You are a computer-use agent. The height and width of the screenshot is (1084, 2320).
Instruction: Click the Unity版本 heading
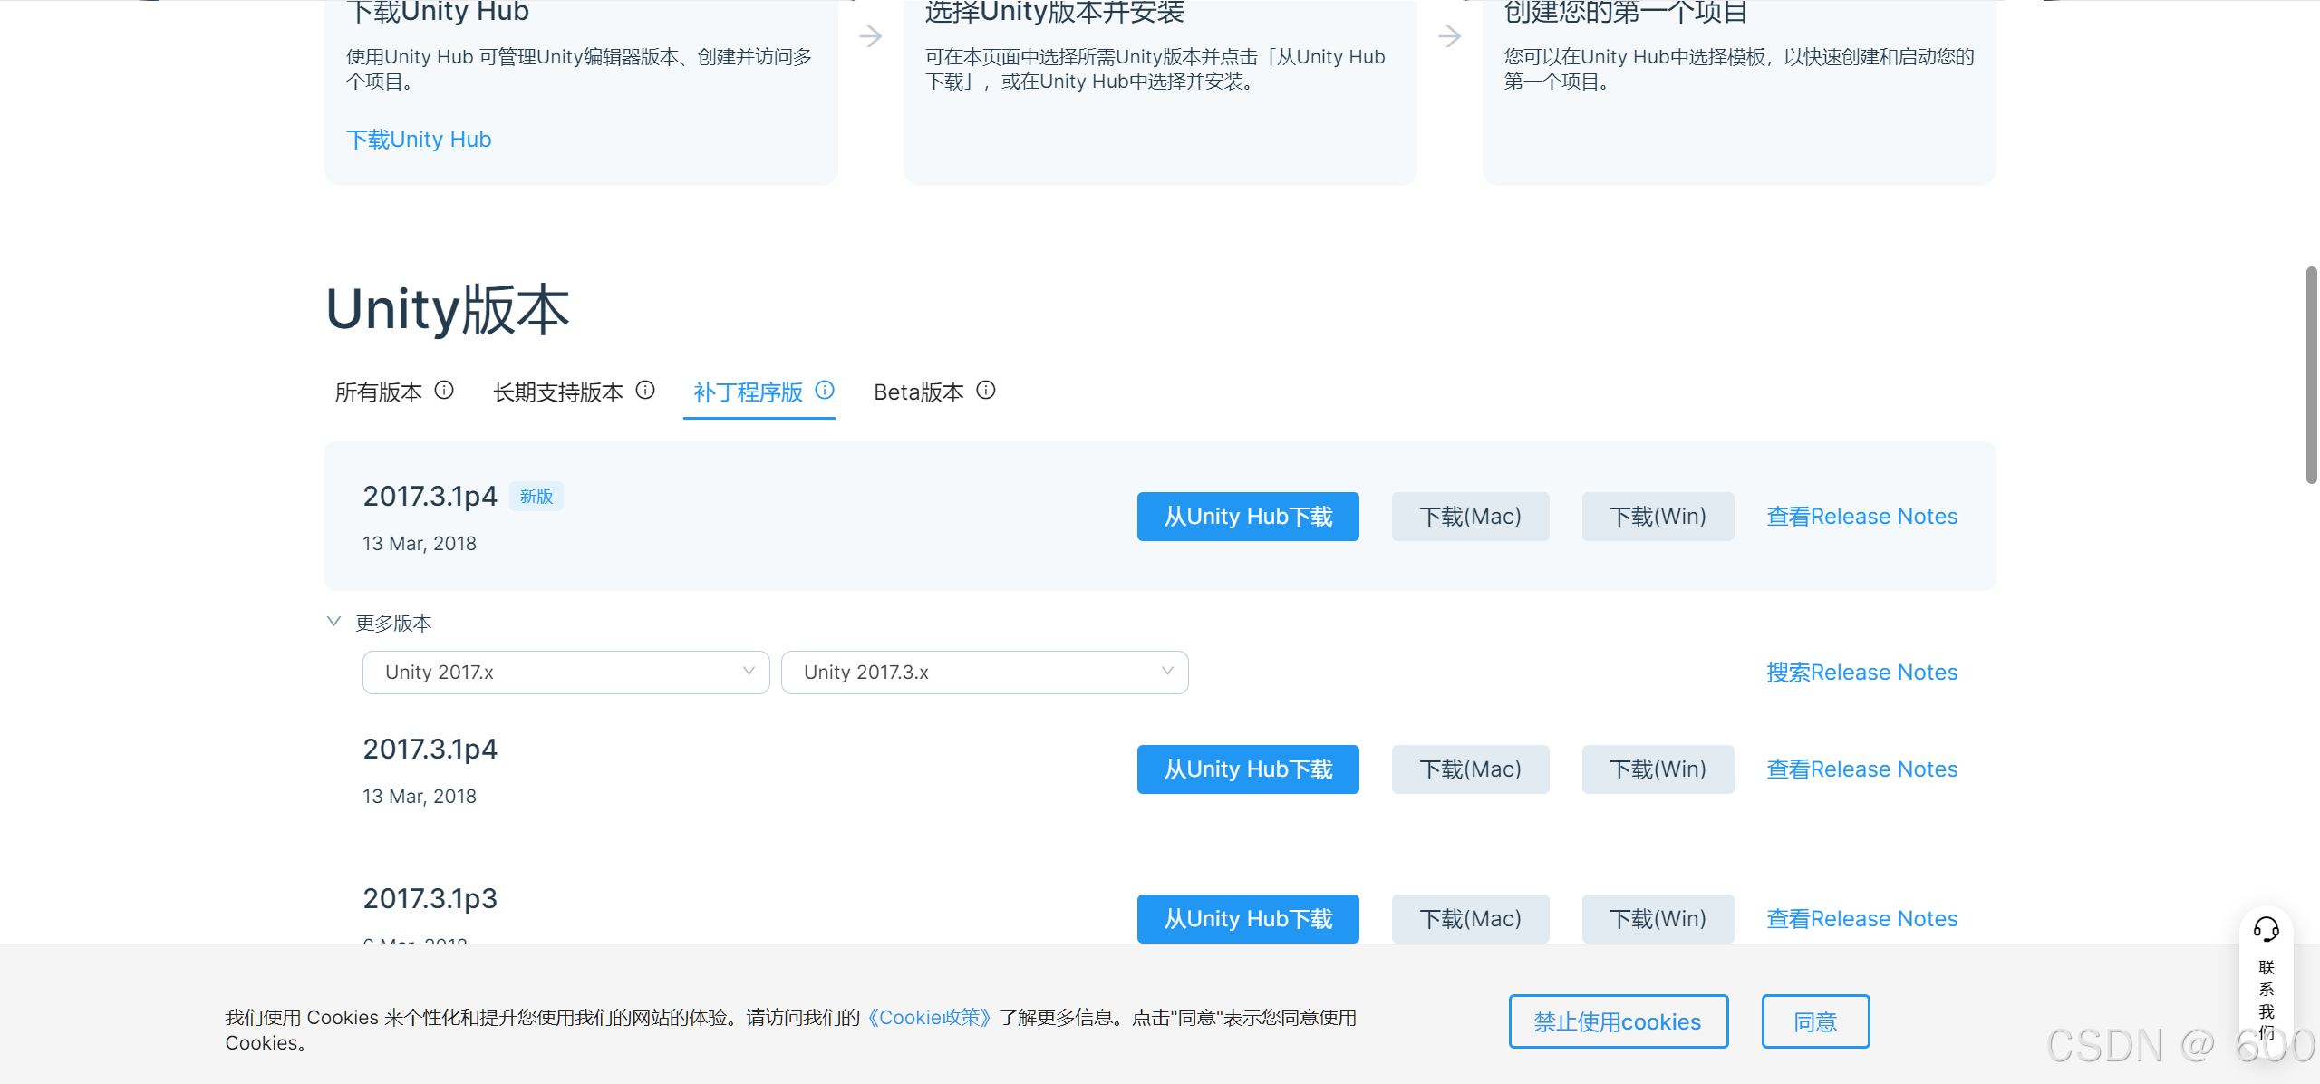[448, 309]
